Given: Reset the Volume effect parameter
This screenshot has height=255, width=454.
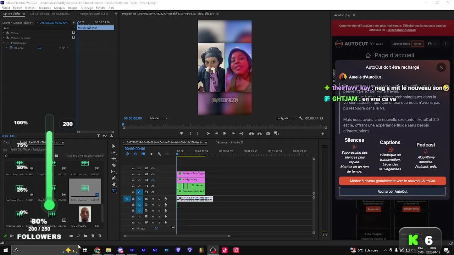Looking at the screenshot, I should coord(73,33).
